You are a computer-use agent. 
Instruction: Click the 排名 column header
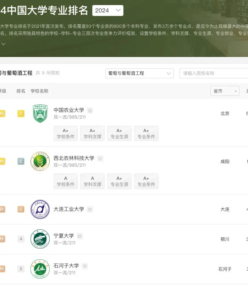coord(21,91)
